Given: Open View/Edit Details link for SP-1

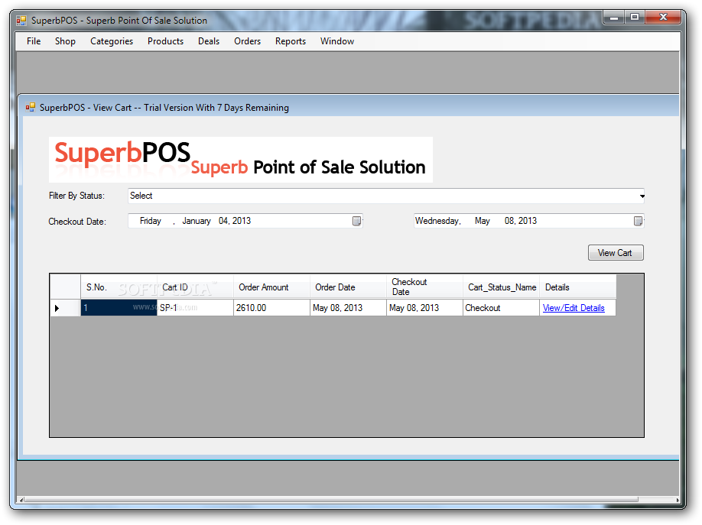Looking at the screenshot, I should [x=574, y=308].
